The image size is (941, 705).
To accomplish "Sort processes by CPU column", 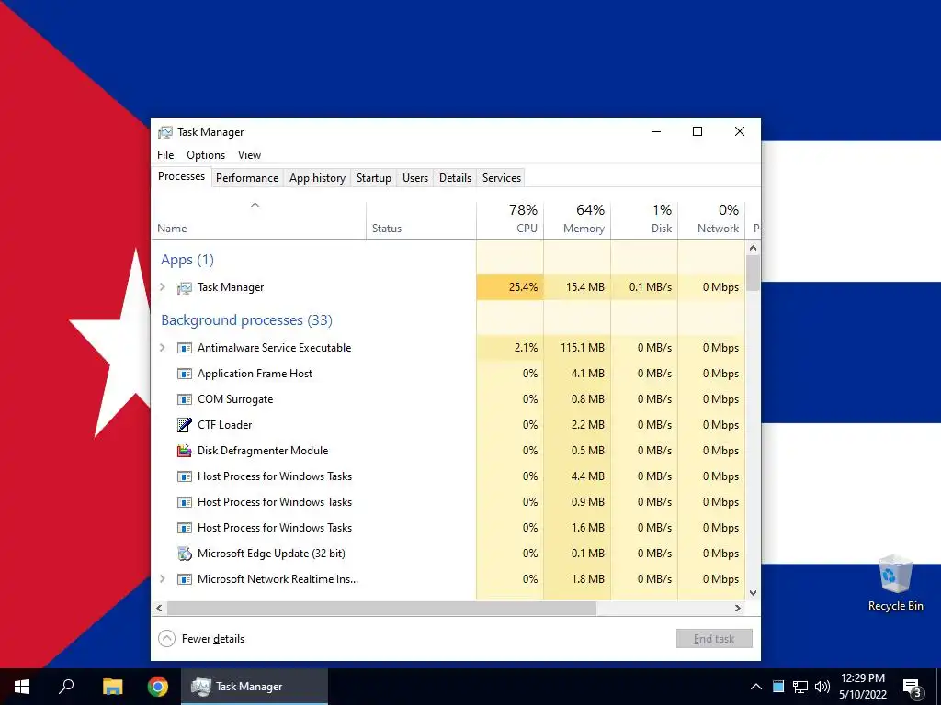I will (510, 220).
